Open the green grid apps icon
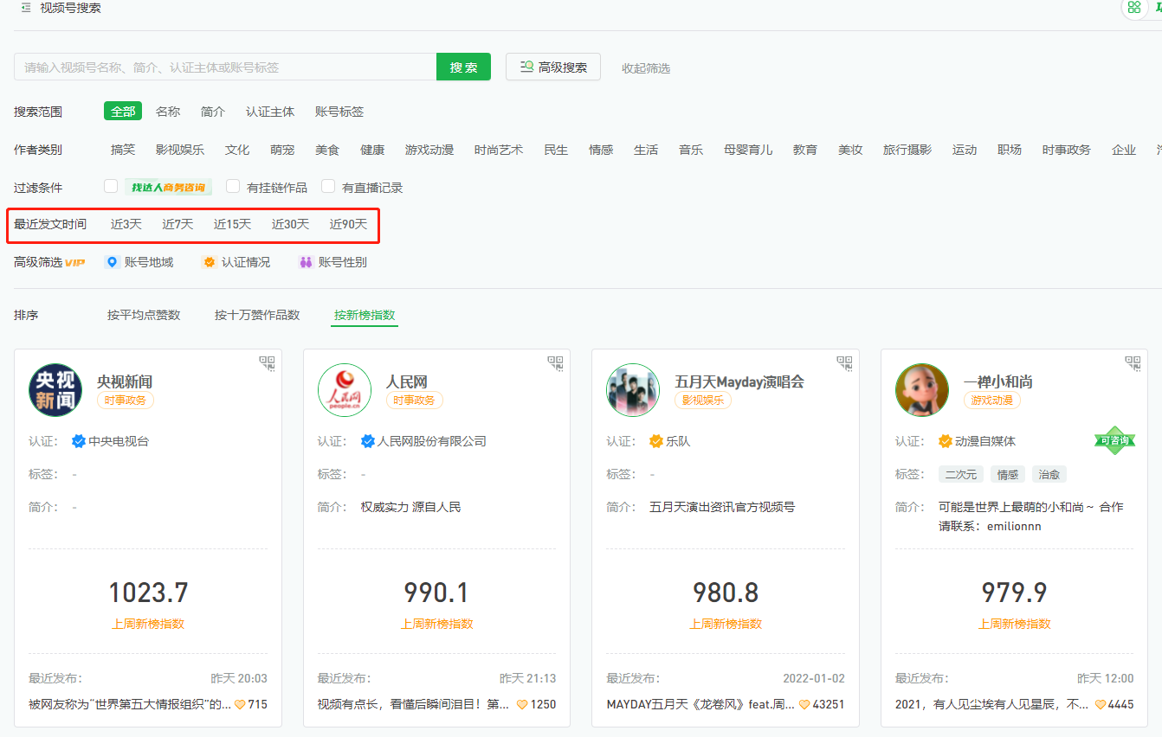Screen dimensions: 1162x737 click(1134, 8)
